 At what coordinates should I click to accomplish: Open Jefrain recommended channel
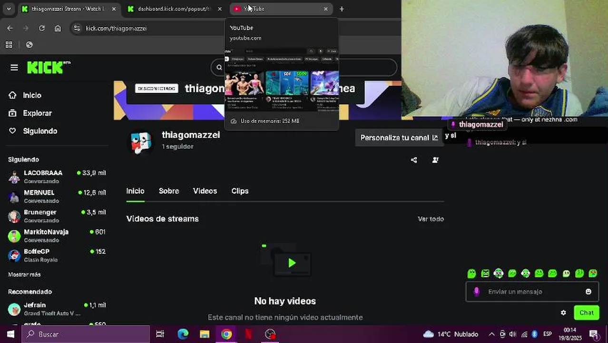point(57,309)
